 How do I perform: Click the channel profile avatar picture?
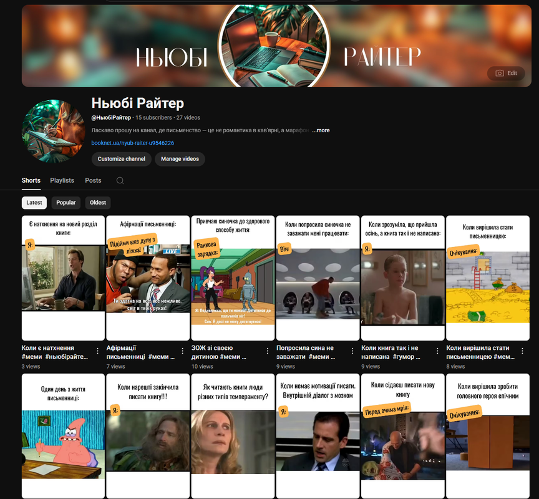tap(53, 131)
